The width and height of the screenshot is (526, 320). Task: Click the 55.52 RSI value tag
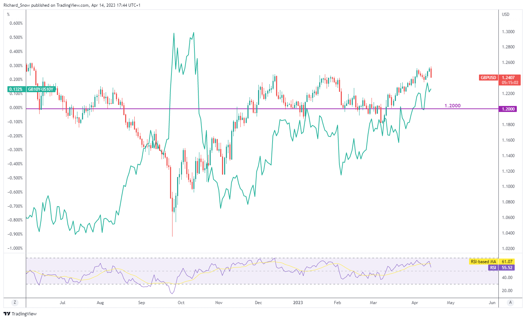(x=507, y=268)
